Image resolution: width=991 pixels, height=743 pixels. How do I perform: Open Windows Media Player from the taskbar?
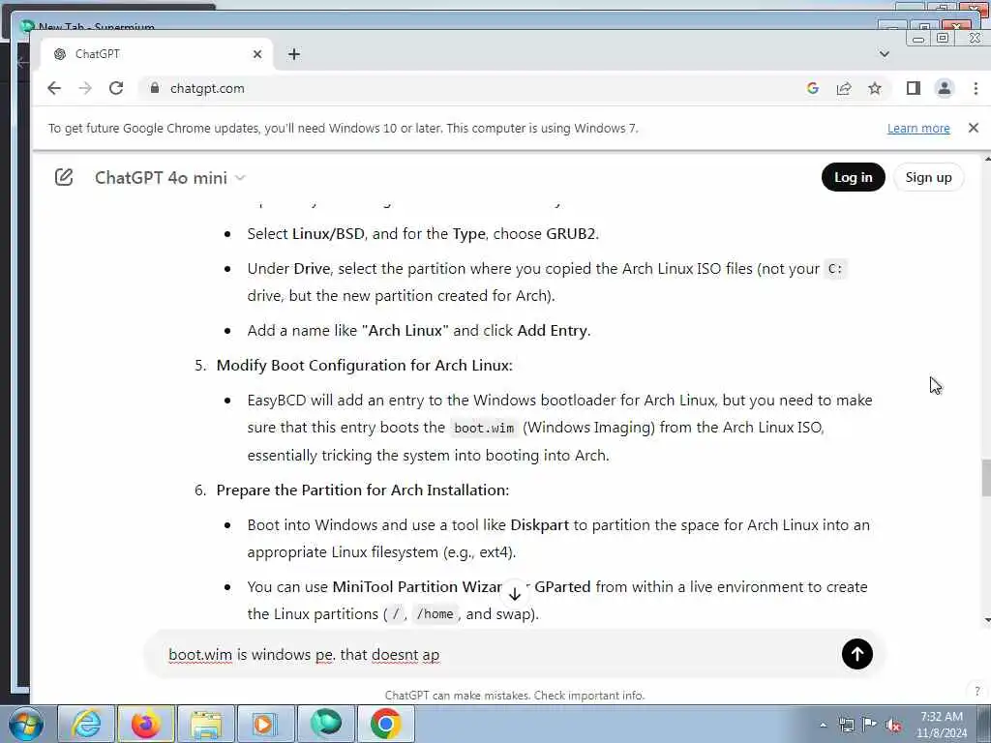(x=266, y=724)
